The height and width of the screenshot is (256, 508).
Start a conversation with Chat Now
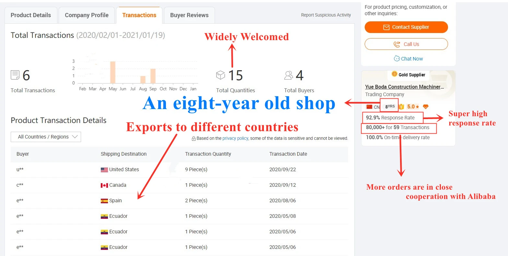pyautogui.click(x=408, y=59)
